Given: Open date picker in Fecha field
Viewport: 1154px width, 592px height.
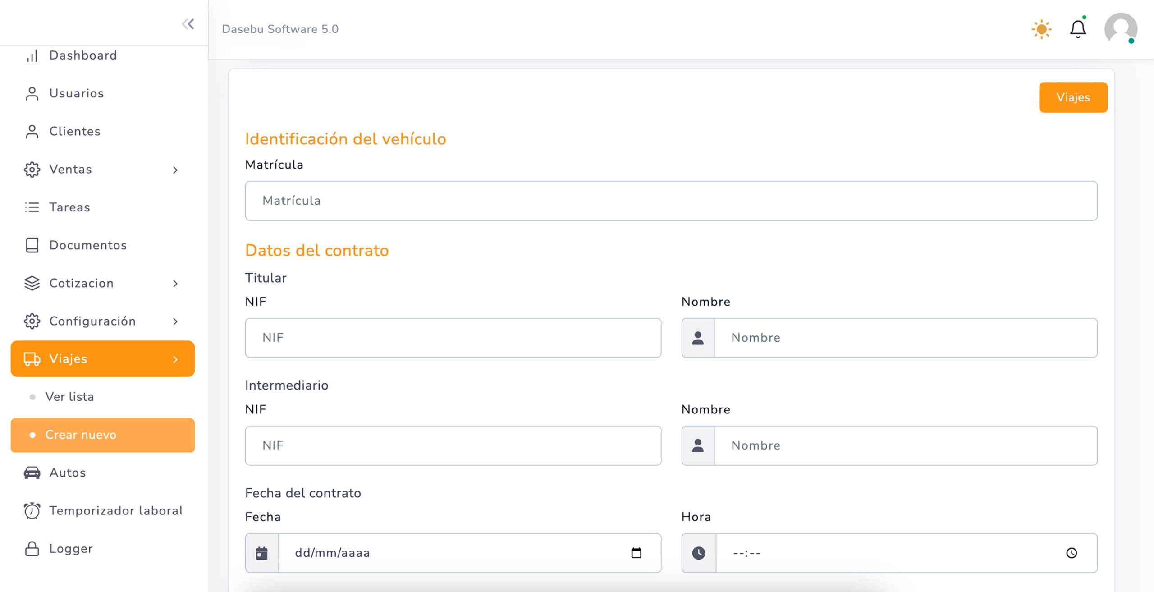Looking at the screenshot, I should click(x=636, y=553).
